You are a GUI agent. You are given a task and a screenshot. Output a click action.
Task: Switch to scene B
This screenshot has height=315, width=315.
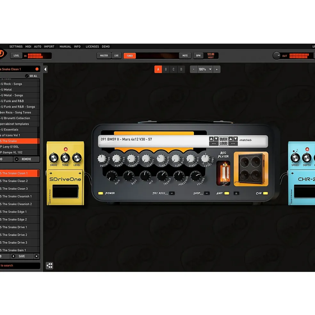click(166, 69)
